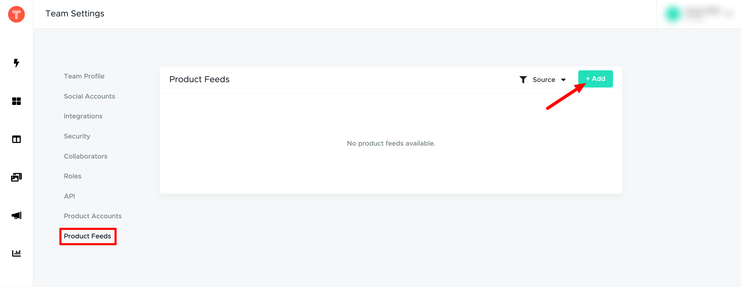Open the lightning bolt sidebar icon
Screen dimensions: 741x287
16,63
